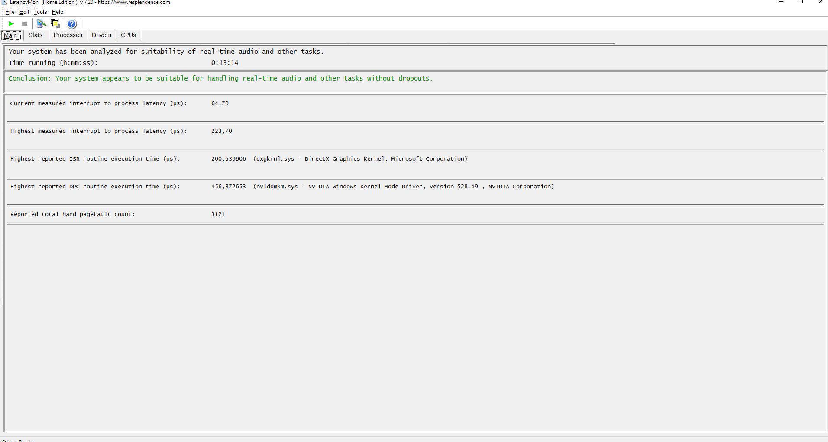Restore down the LatencyMon window
The image size is (828, 442).
(x=801, y=2)
